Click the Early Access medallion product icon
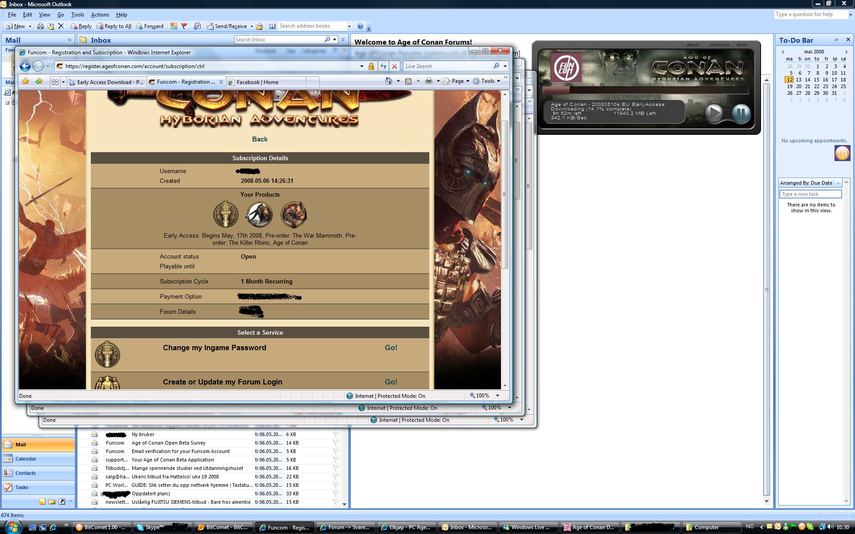 pos(226,214)
